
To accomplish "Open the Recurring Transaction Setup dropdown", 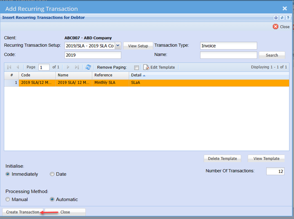I will 118,46.
